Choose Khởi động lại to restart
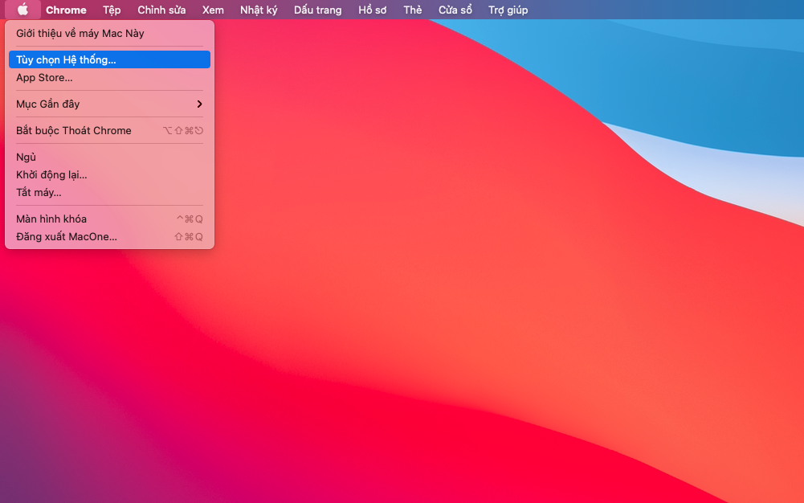This screenshot has width=804, height=503. pyautogui.click(x=109, y=175)
